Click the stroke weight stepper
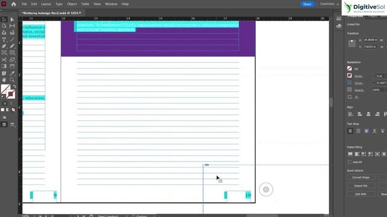Image resolution: width=387 pixels, height=217 pixels. 374,76
